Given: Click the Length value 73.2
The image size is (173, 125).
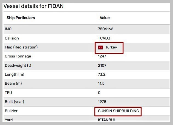Looking at the screenshot, I should [102, 75].
